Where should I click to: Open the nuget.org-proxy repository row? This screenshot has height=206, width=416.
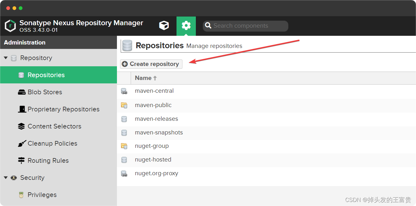(x=266, y=173)
